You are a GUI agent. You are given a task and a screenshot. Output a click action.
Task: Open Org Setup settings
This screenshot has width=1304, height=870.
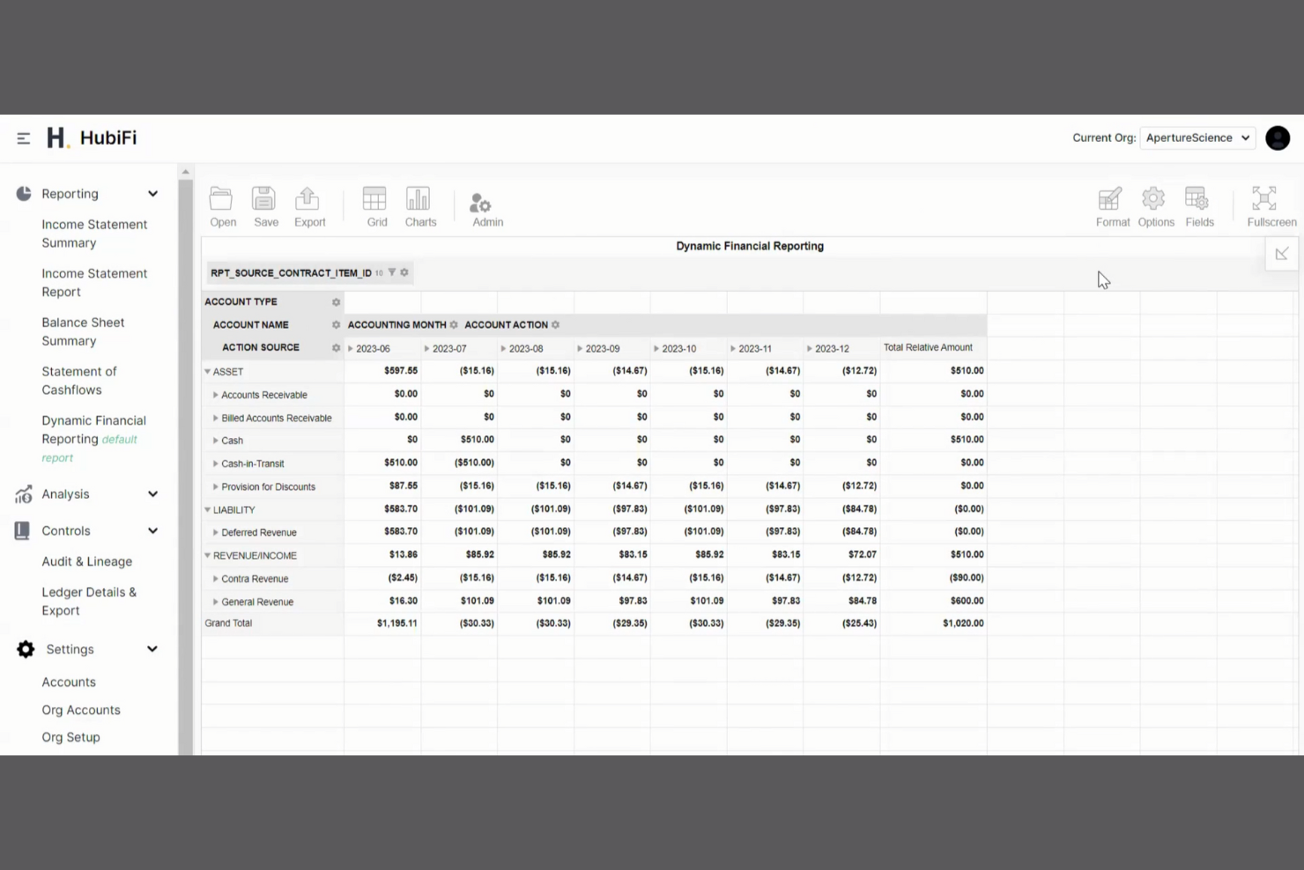pyautogui.click(x=70, y=738)
